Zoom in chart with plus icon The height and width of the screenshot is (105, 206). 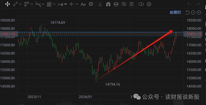[199, 12]
